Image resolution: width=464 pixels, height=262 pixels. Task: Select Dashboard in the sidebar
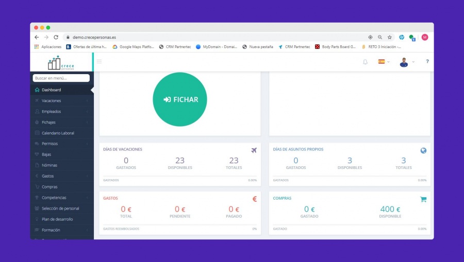tap(62, 90)
